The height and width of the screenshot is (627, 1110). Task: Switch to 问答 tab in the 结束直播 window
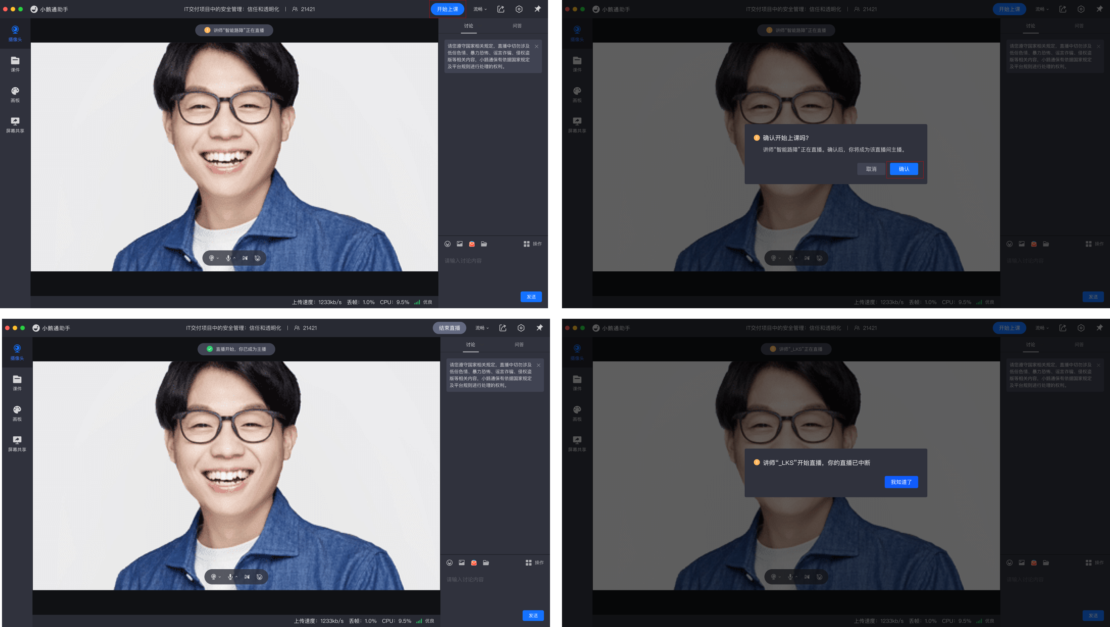coord(519,344)
